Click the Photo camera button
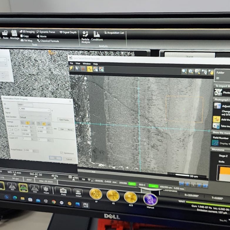The image size is (230, 230). [x=63, y=191]
